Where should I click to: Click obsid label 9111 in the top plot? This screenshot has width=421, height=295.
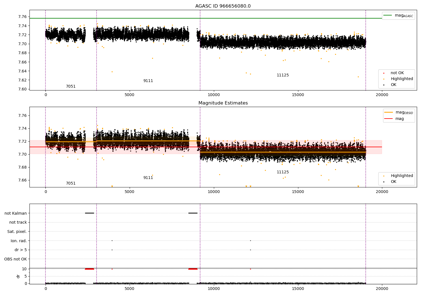click(148, 81)
